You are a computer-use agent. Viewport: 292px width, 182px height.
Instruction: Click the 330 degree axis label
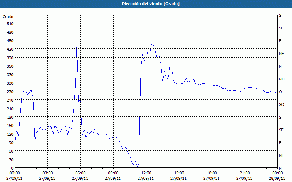[x=10, y=75]
